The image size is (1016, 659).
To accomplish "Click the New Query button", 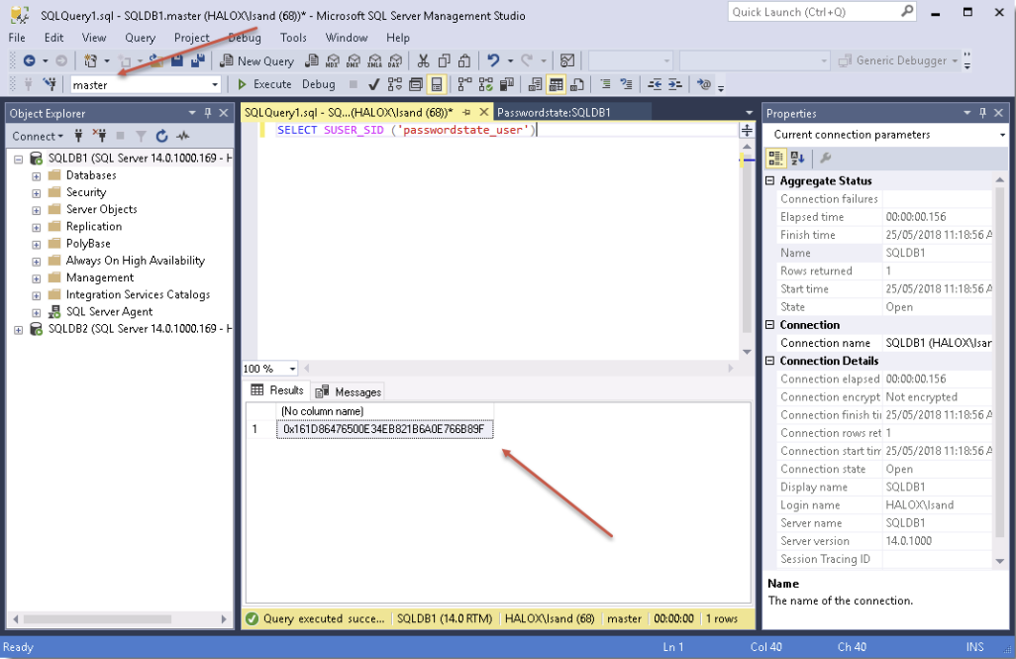I will [256, 61].
